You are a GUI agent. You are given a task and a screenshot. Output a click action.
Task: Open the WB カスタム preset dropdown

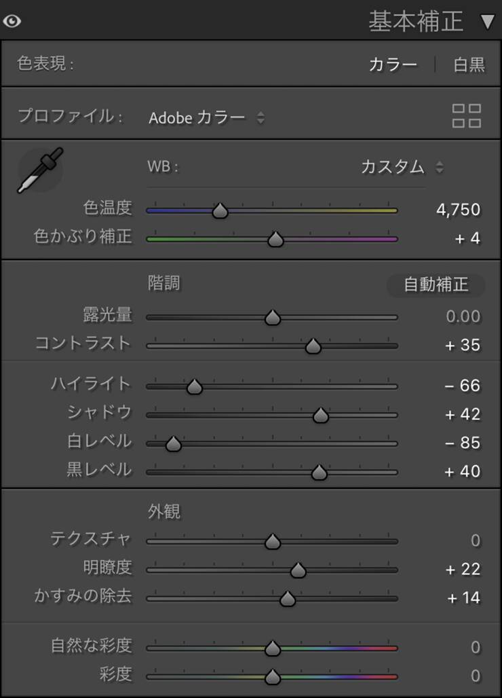tap(402, 167)
